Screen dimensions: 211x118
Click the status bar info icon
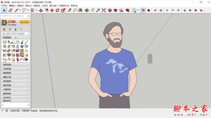pos(7,111)
